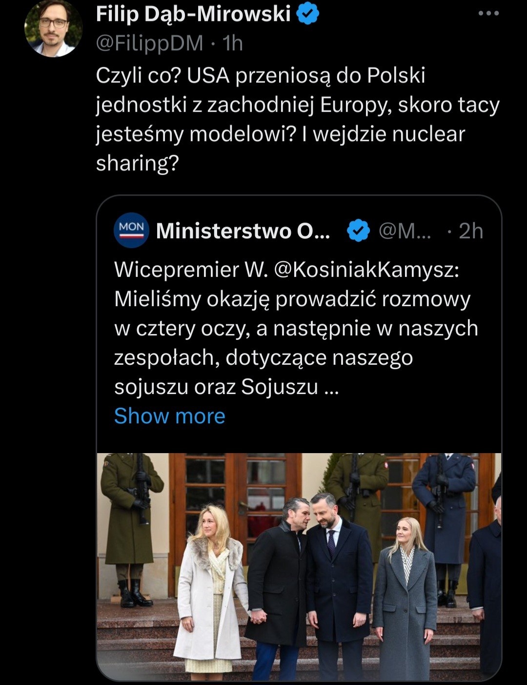Click verified badge next to Ministerstwo O...
Screen dimensions: 527x685
(x=359, y=231)
